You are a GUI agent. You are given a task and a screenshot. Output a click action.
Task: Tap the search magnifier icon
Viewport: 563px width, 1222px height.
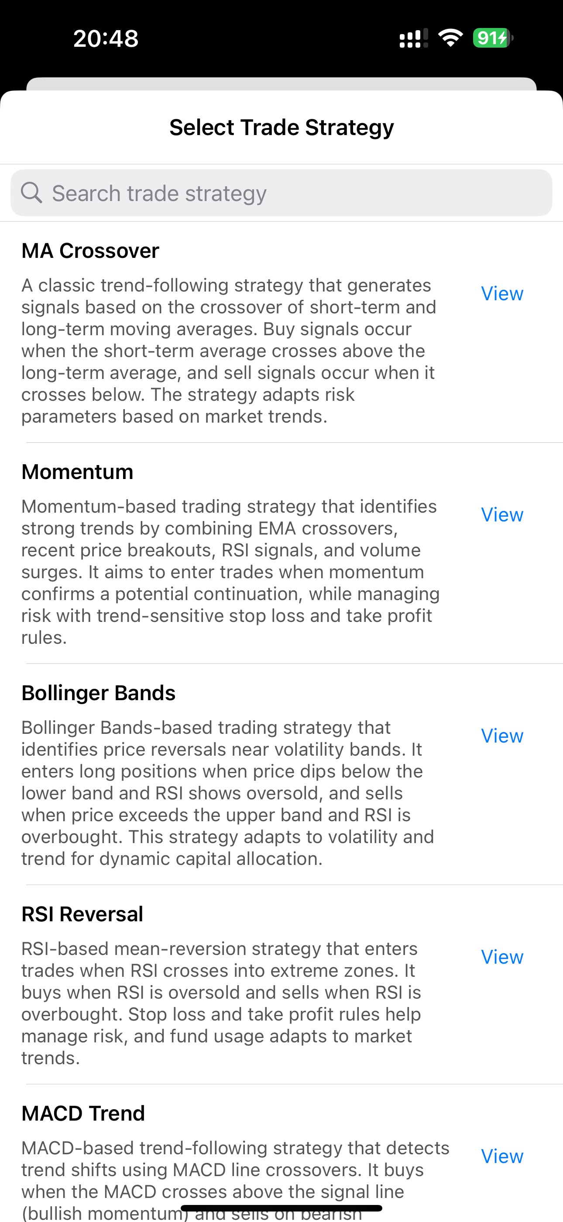(x=31, y=193)
